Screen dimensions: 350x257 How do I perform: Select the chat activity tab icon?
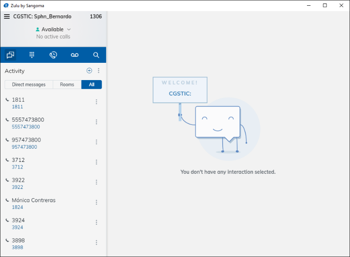tap(10, 55)
